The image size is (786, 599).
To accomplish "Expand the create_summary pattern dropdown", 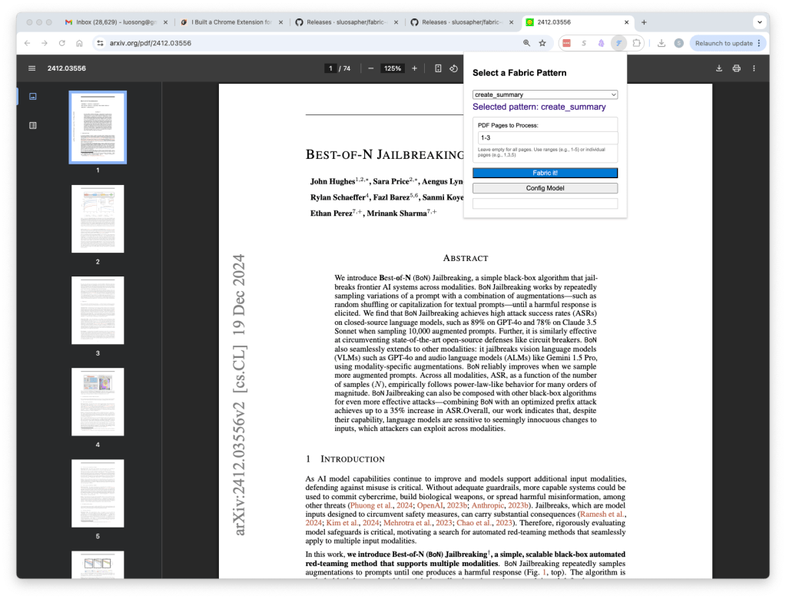I will 545,94.
